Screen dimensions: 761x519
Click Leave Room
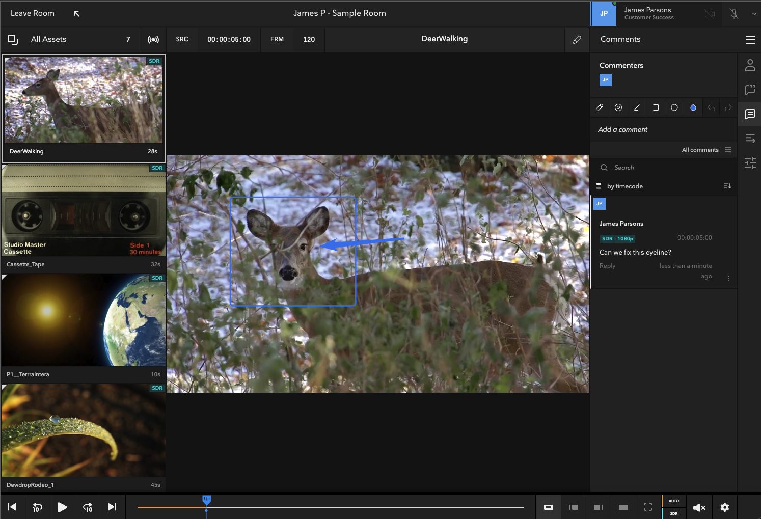point(33,13)
